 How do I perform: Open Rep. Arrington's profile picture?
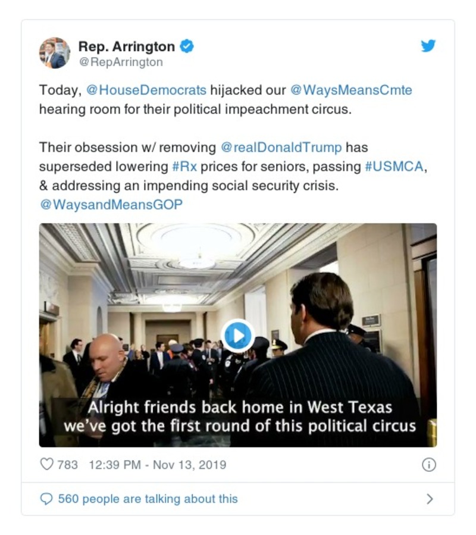[55, 53]
